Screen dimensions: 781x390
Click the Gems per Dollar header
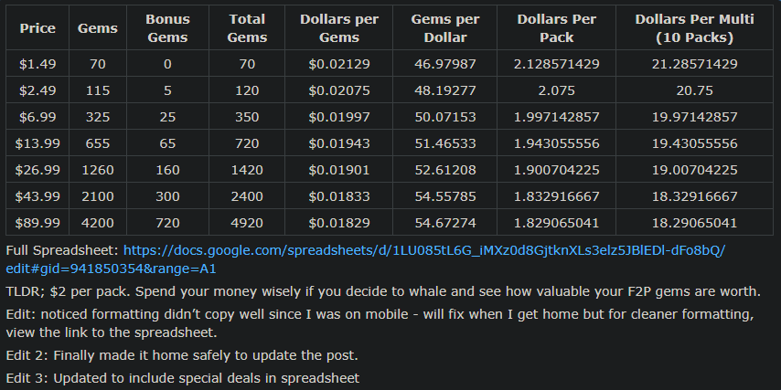(x=445, y=28)
